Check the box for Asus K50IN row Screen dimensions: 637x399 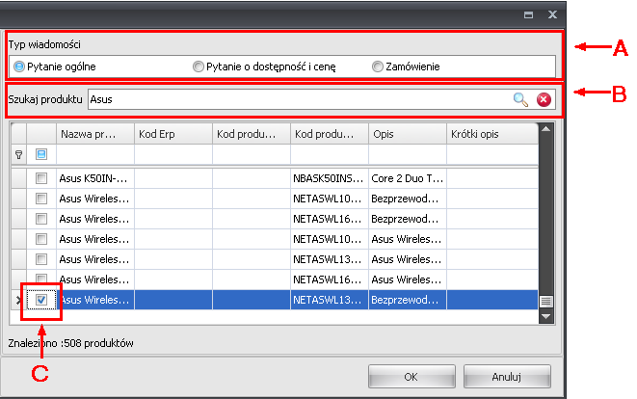click(41, 178)
